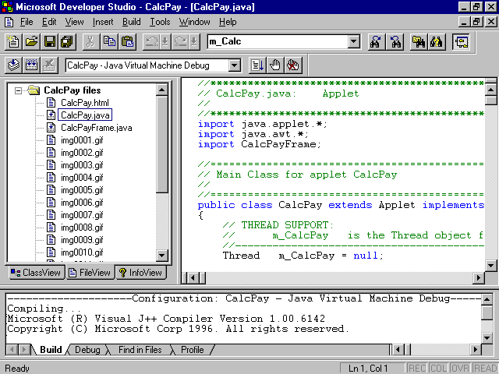Click the 'Compiling...' output line
The height and width of the screenshot is (374, 499).
pos(44,309)
